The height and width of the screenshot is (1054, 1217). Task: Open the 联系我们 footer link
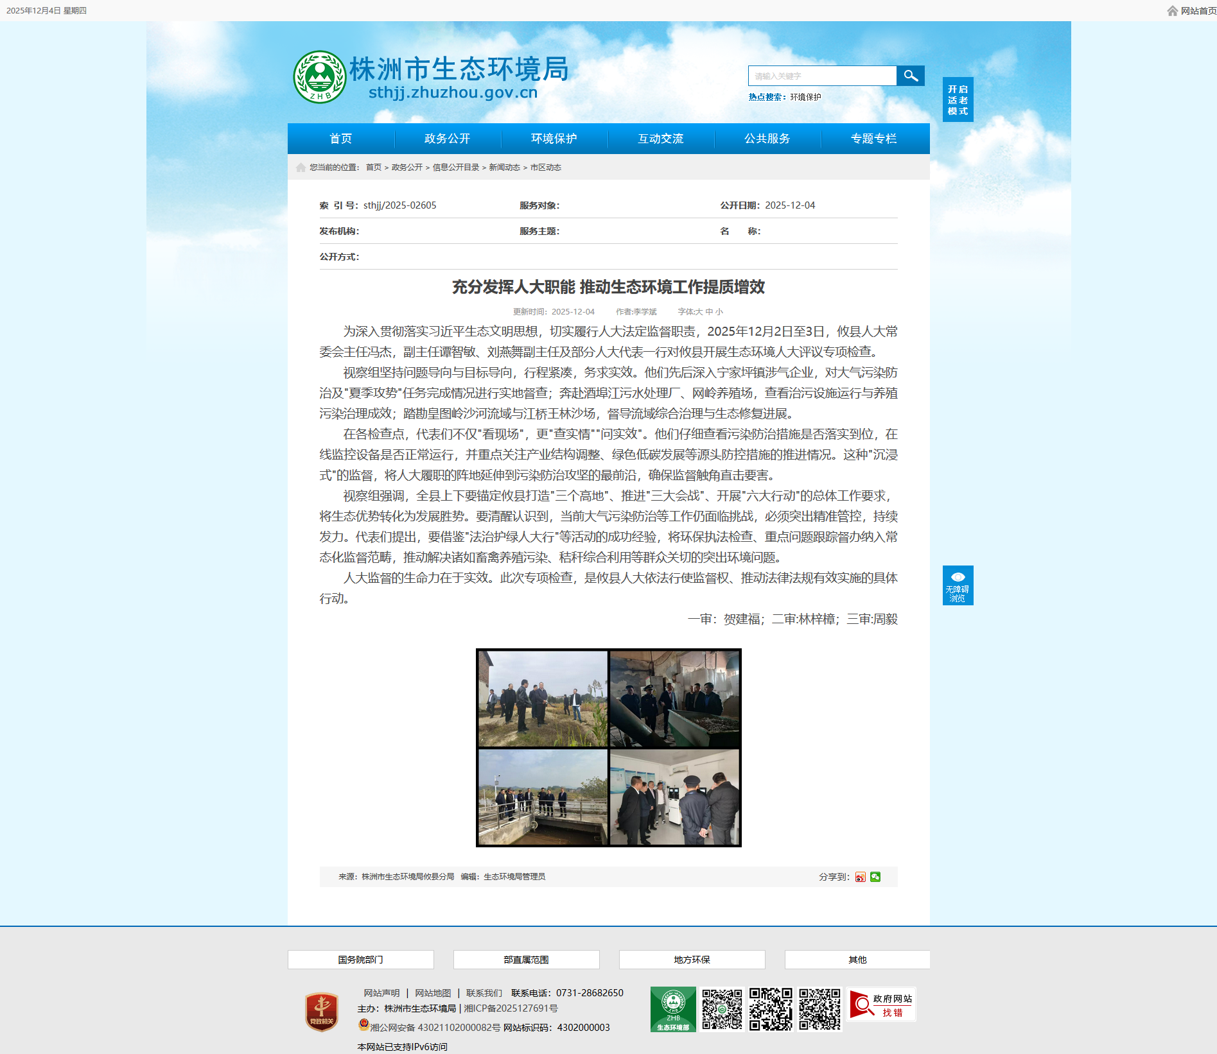484,993
